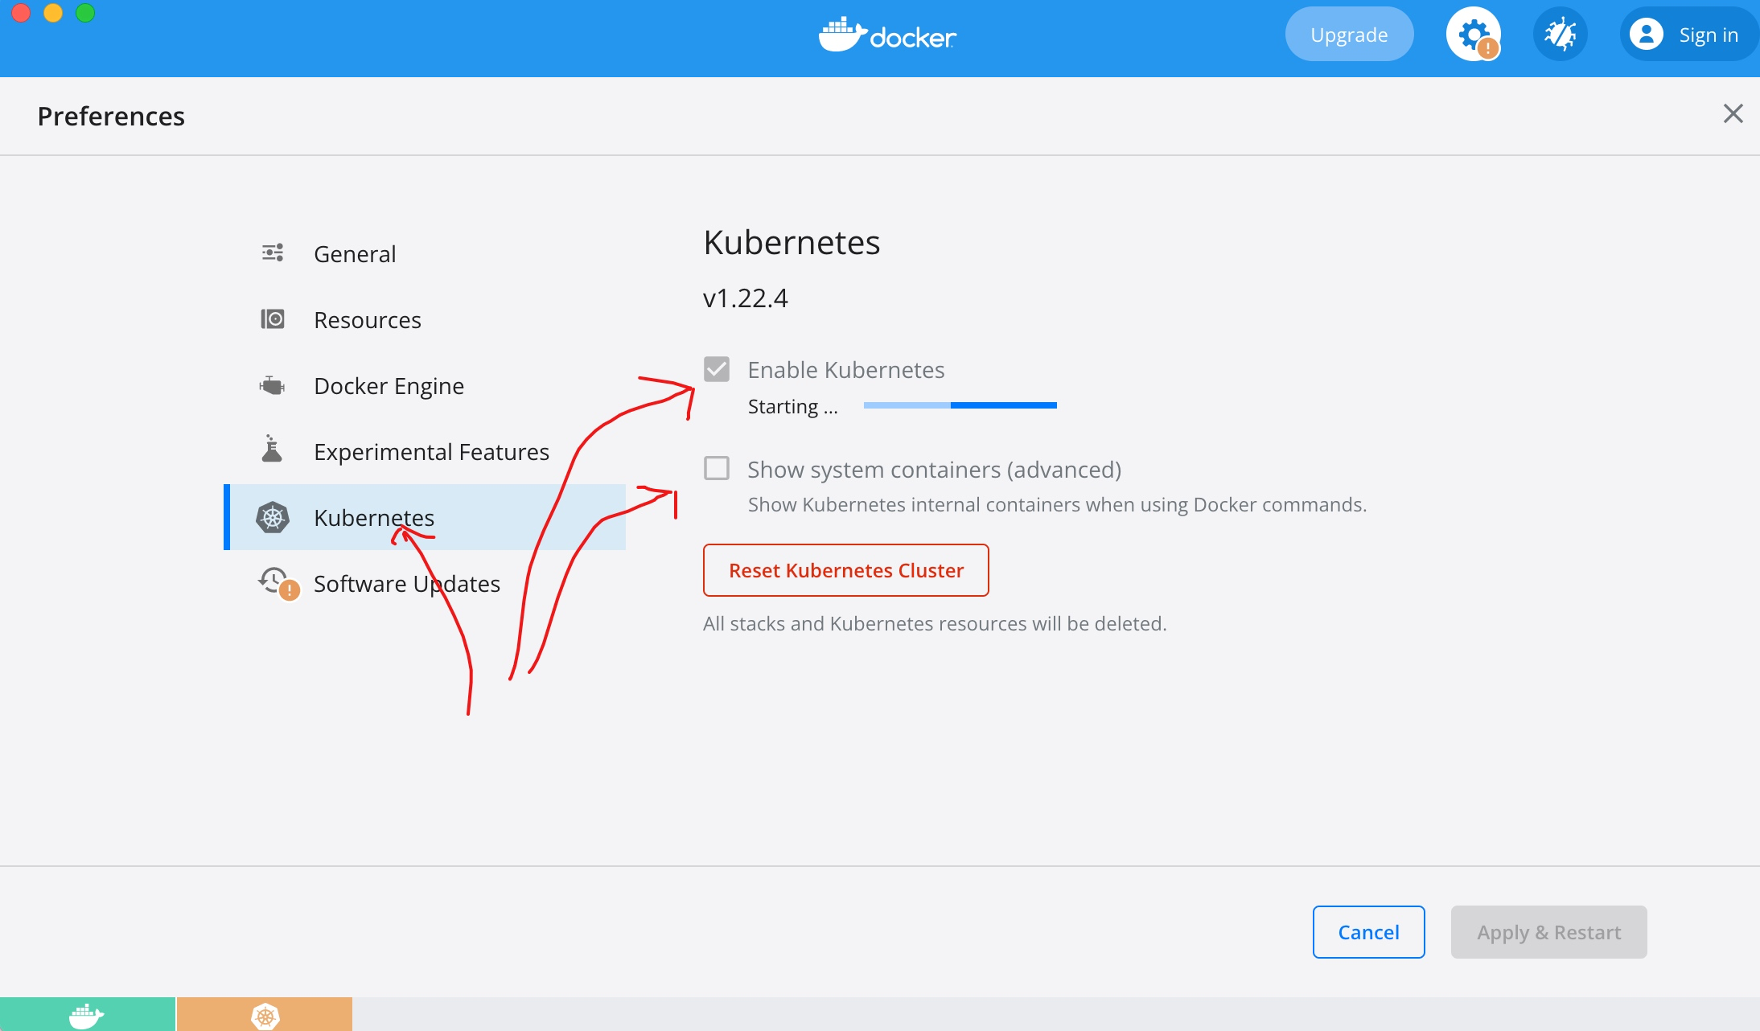The image size is (1760, 1031).
Task: Click the Cancel button
Action: point(1368,932)
